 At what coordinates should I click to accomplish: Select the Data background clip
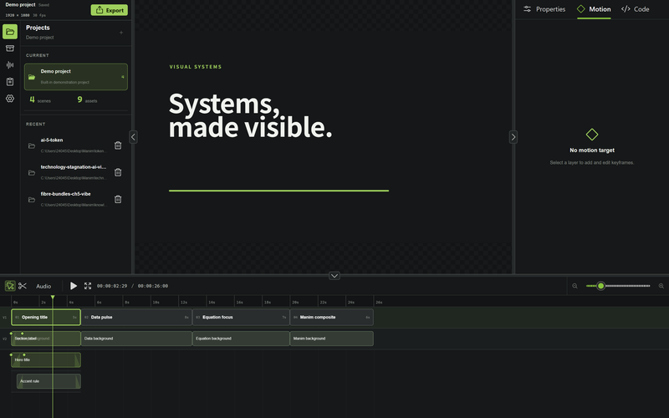point(136,339)
